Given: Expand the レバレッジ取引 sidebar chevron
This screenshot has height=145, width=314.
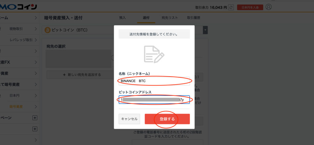Looking at the screenshot, I should point(36,40).
